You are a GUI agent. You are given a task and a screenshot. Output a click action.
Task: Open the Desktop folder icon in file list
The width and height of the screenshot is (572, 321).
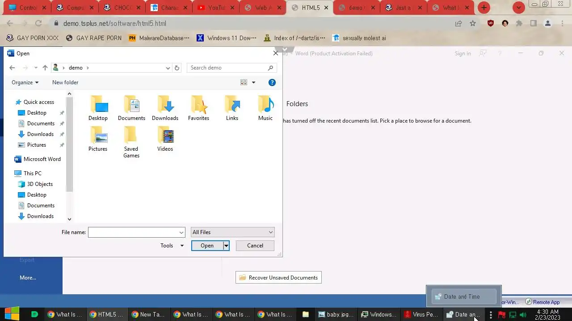tap(98, 108)
